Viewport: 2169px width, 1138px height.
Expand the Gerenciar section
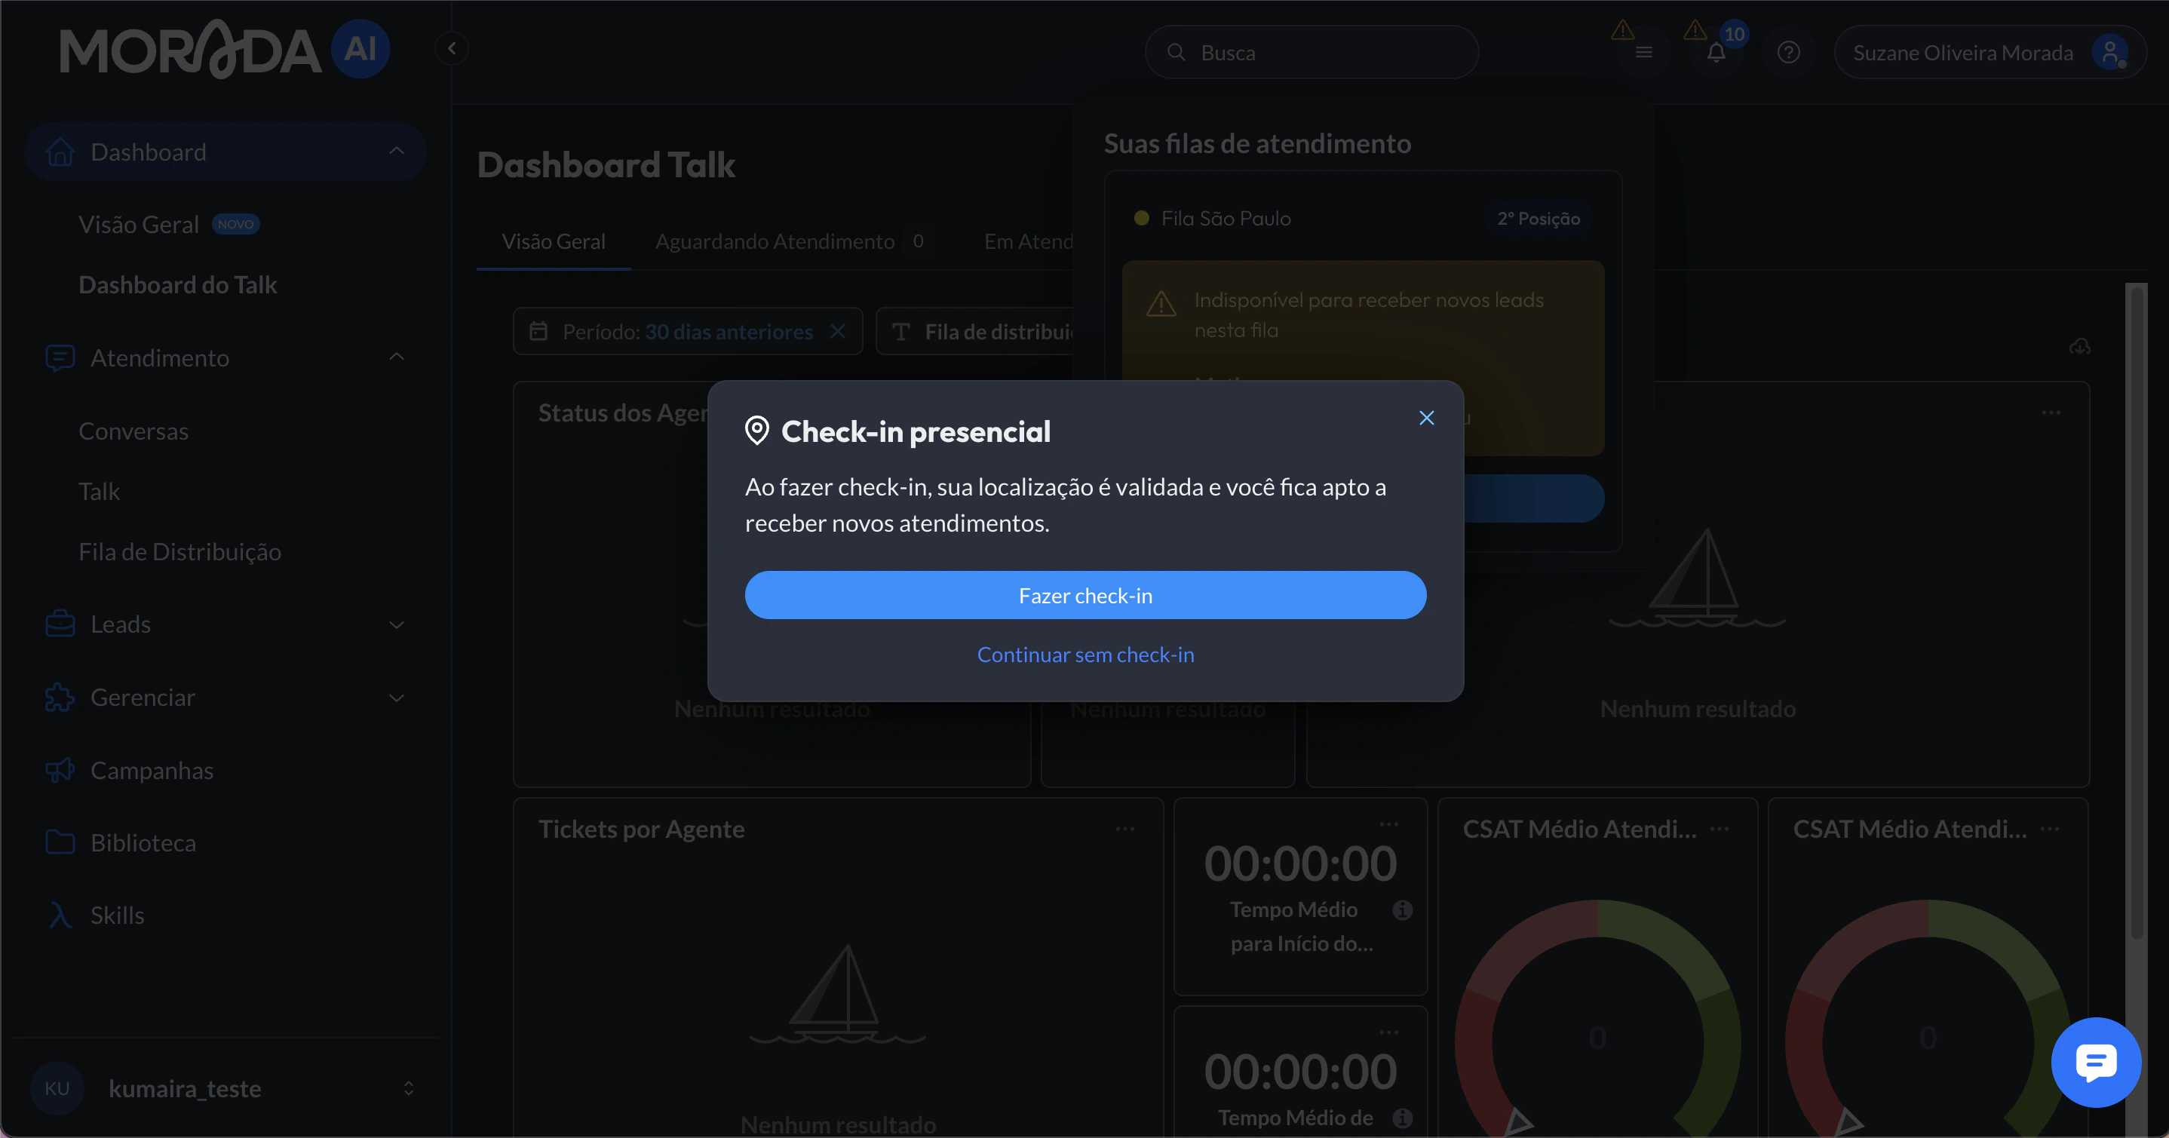396,697
